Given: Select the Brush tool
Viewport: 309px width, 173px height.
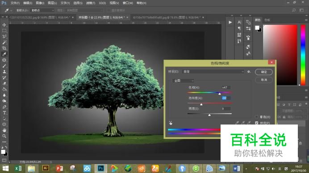Looking at the screenshot, I should point(4,66).
